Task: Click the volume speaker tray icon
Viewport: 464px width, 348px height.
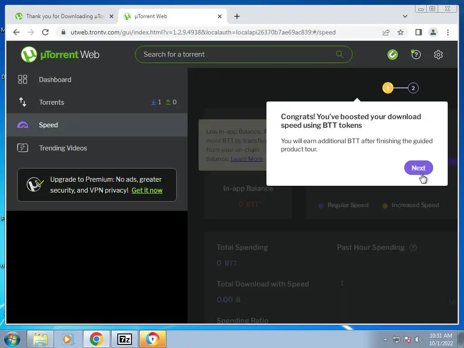Action: tap(418, 339)
